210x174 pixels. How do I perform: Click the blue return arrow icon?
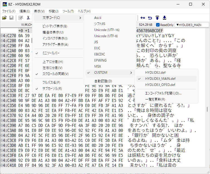tap(150, 18)
